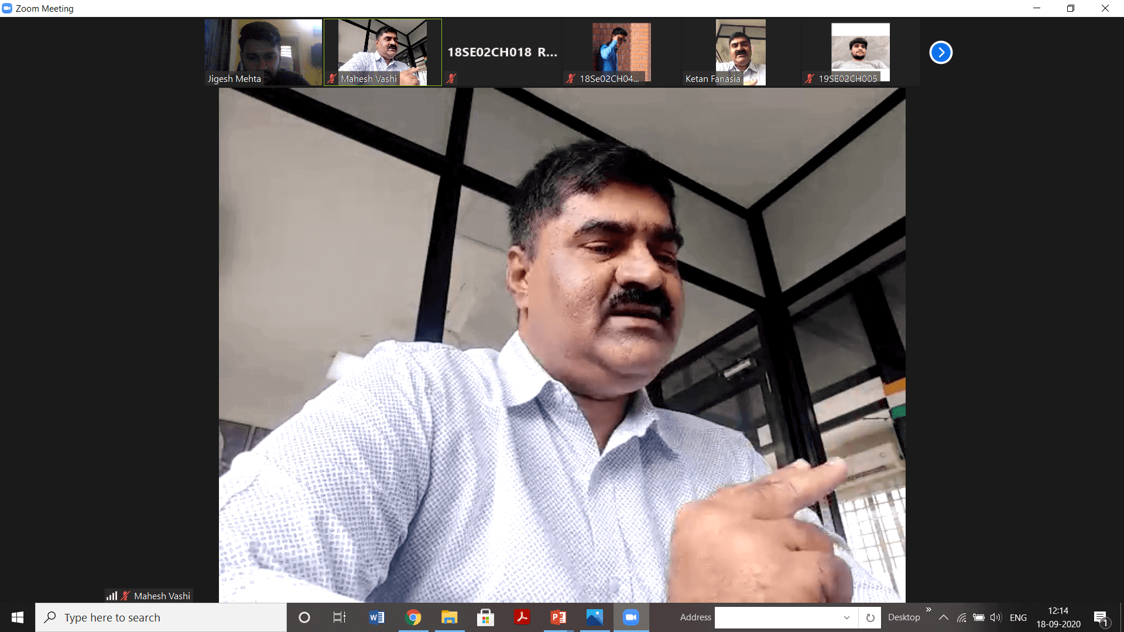1124x632 pixels.
Task: Open Wi-Fi network panel in system tray
Action: pyautogui.click(x=961, y=617)
